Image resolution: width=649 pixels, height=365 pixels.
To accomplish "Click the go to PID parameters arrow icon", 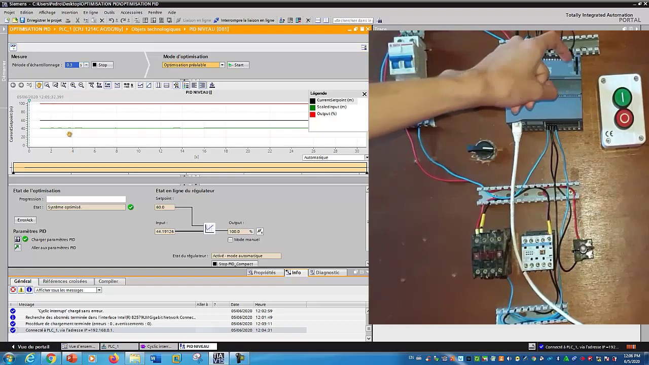I will coord(18,247).
